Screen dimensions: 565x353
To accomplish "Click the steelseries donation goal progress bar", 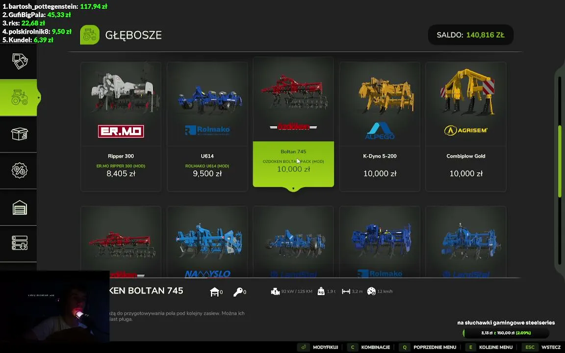I will tap(506, 333).
